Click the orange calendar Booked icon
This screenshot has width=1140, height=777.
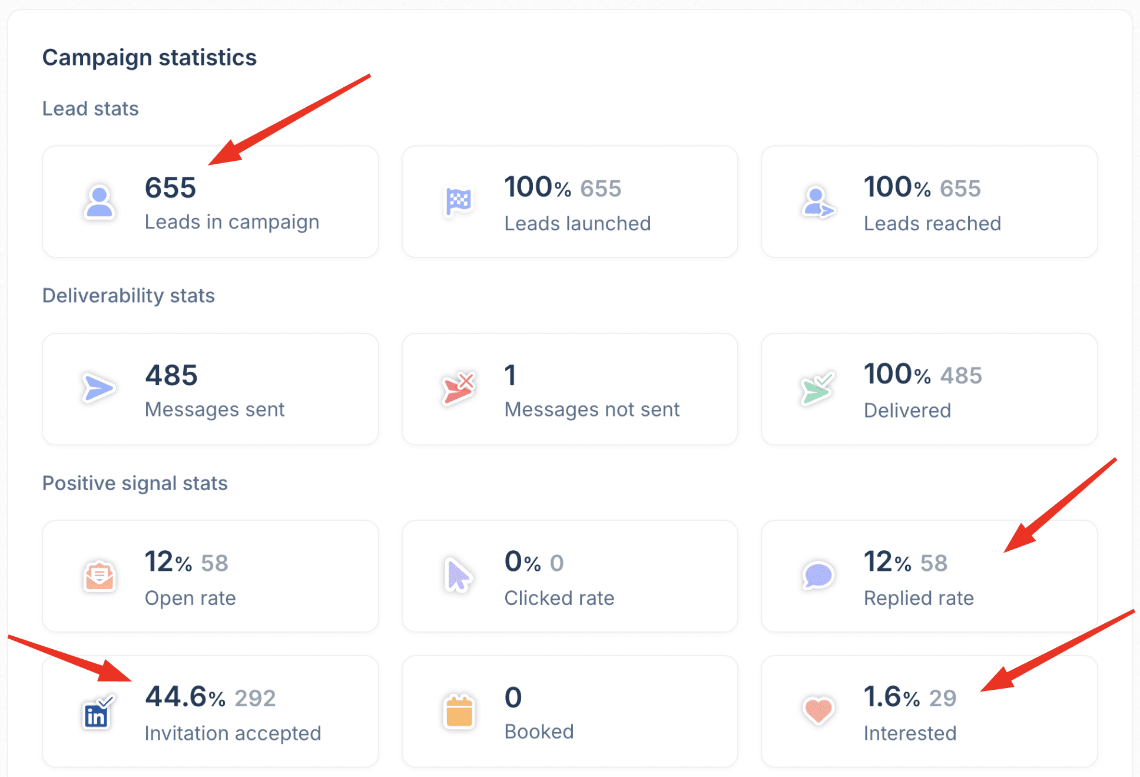pos(459,712)
